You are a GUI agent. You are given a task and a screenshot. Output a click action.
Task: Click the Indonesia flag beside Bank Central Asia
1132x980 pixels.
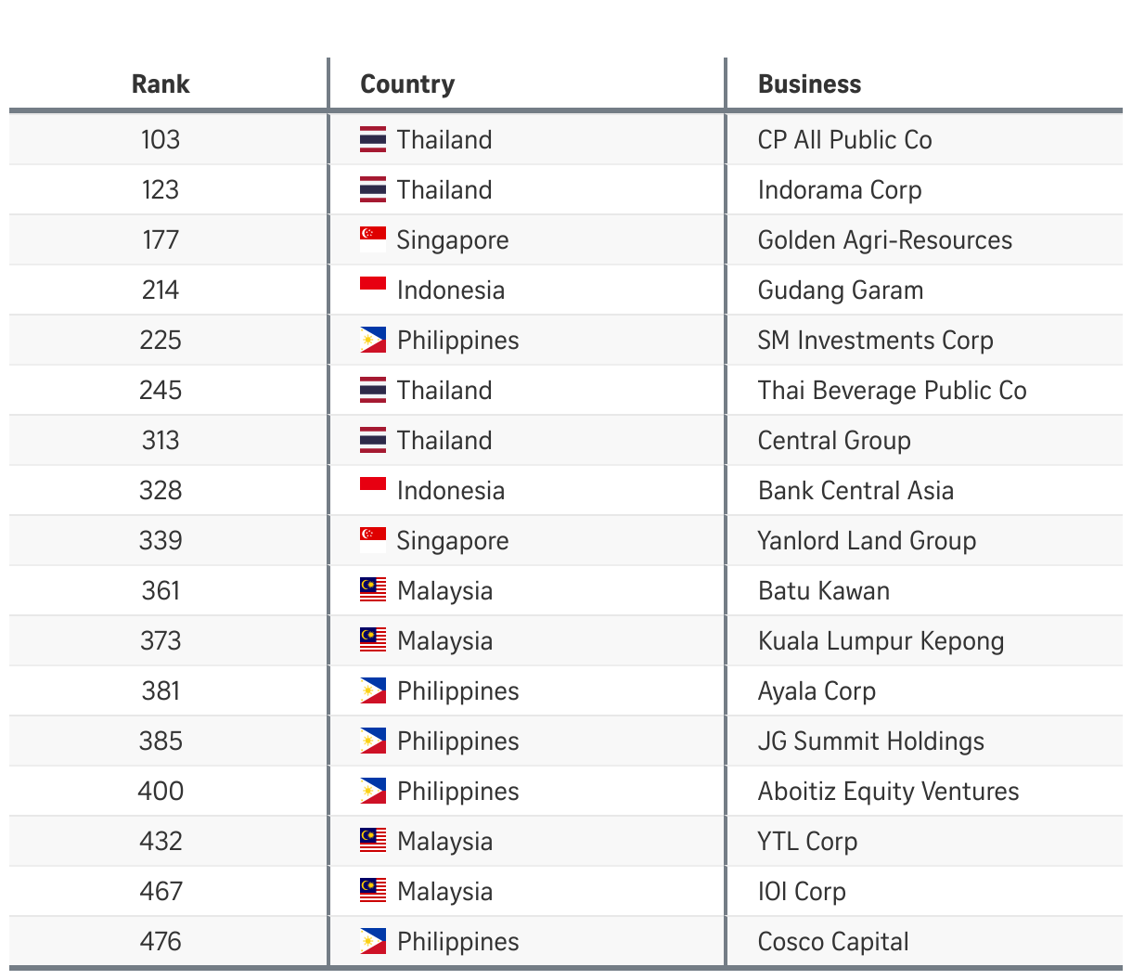point(373,490)
